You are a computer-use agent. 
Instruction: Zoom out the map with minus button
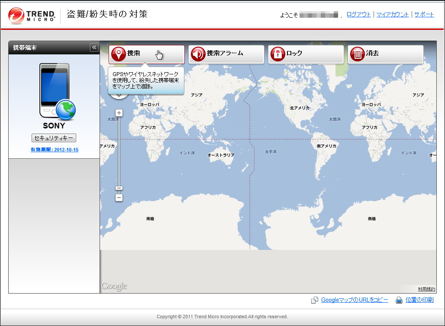coord(119,198)
